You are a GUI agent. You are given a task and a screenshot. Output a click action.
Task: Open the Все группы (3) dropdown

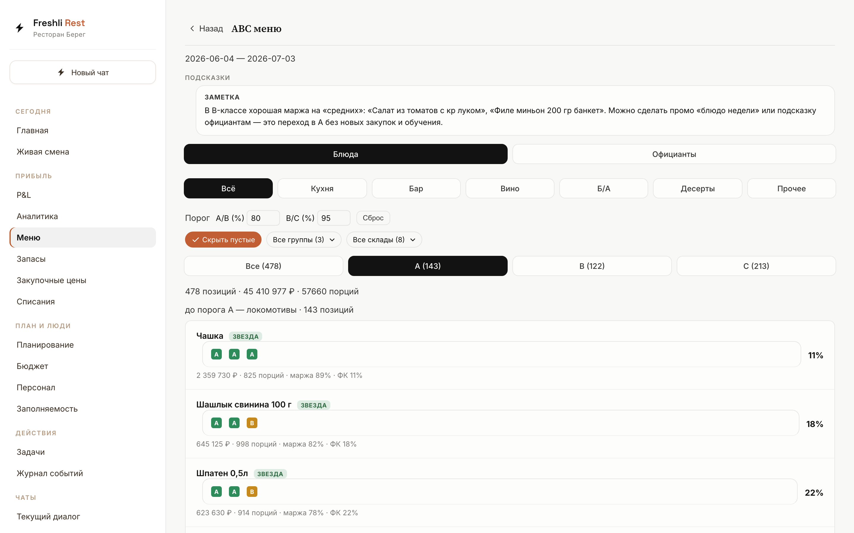pos(303,240)
